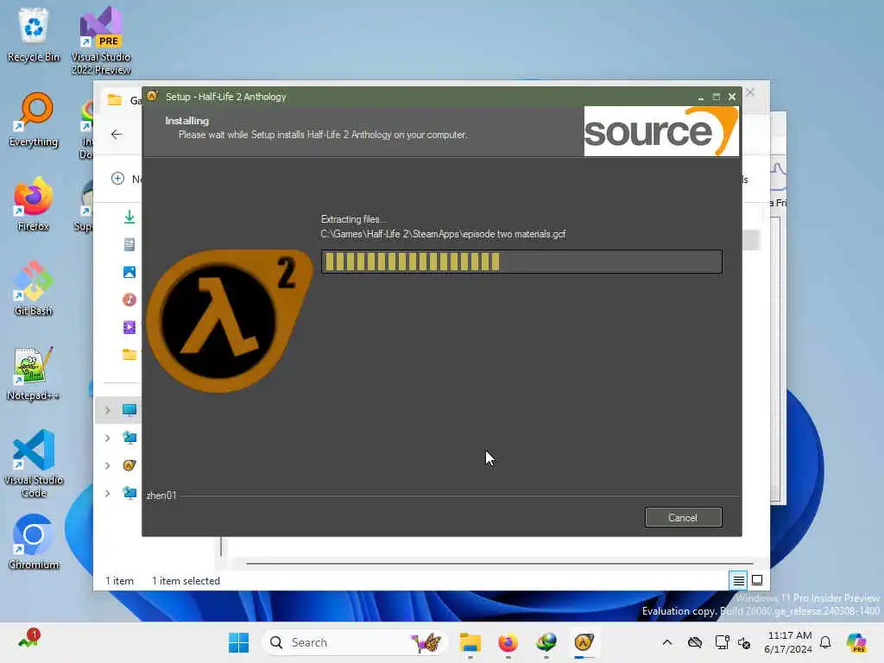Maximize the Setup installer window
This screenshot has height=663, width=884.
(716, 97)
